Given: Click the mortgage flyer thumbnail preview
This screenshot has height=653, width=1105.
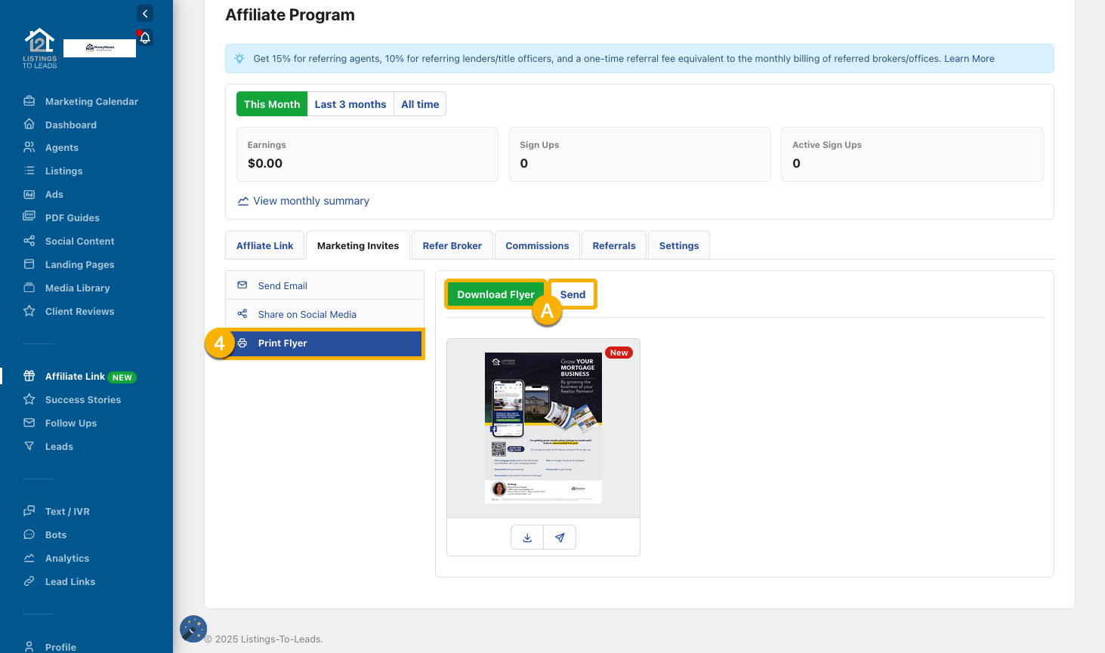Looking at the screenshot, I should (543, 427).
